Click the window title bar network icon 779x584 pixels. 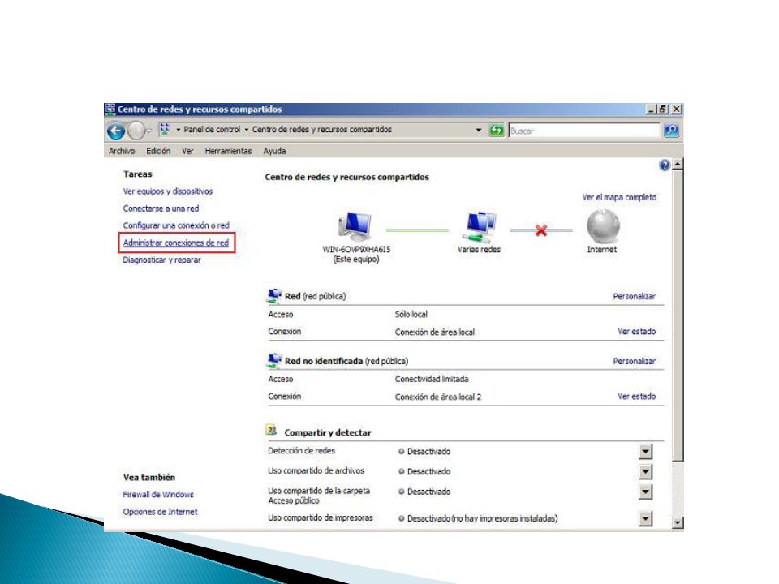(x=110, y=109)
